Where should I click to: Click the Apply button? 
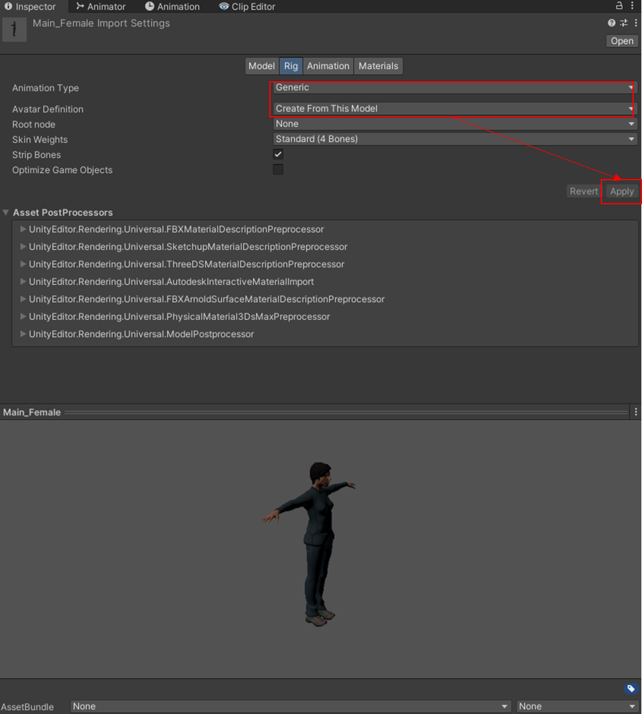pyautogui.click(x=622, y=191)
